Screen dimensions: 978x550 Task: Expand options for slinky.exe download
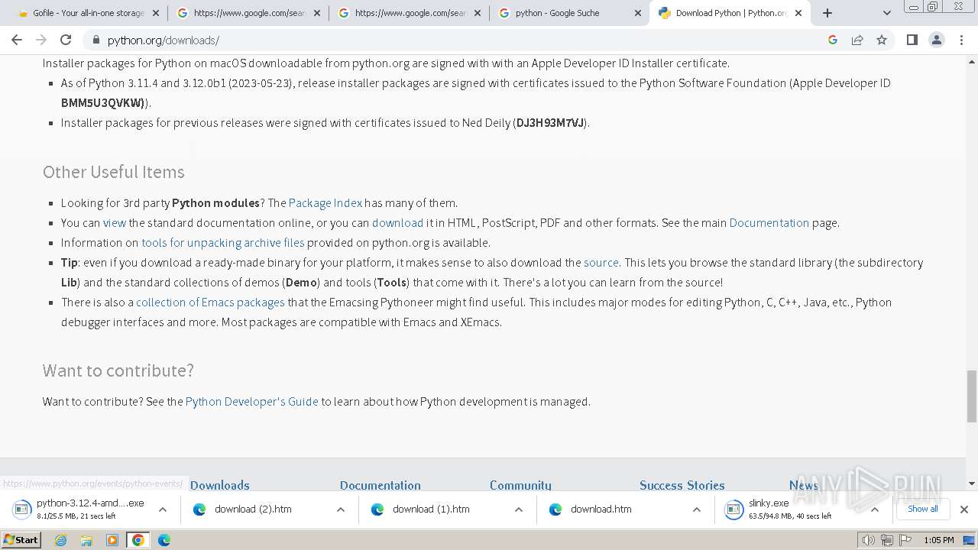pos(874,510)
